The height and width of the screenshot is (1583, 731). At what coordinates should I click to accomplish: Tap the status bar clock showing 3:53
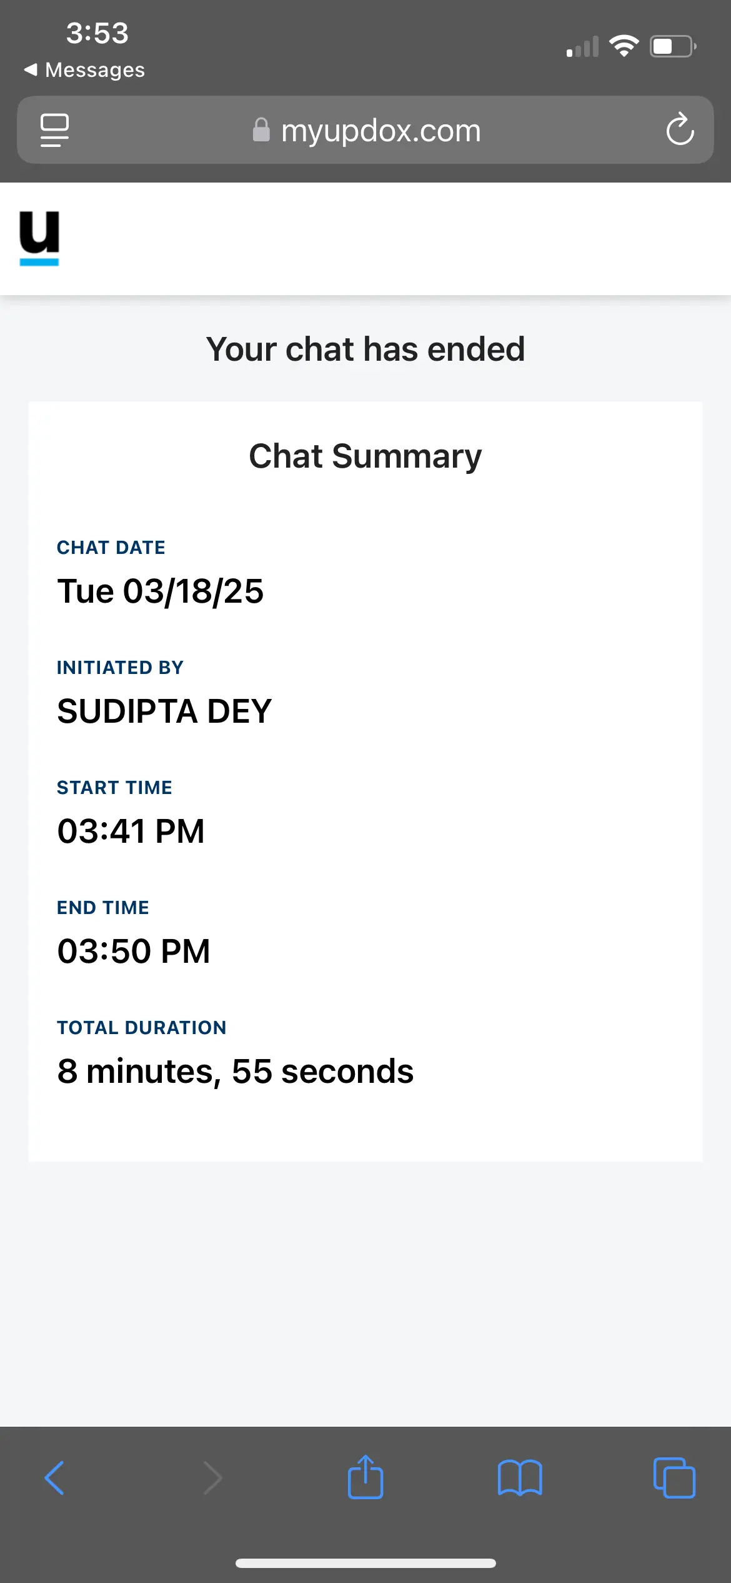(97, 33)
